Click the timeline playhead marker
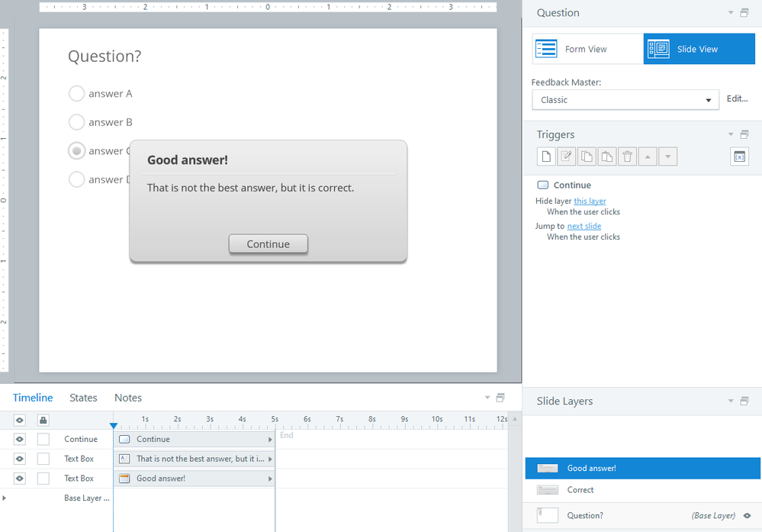 pyautogui.click(x=114, y=425)
